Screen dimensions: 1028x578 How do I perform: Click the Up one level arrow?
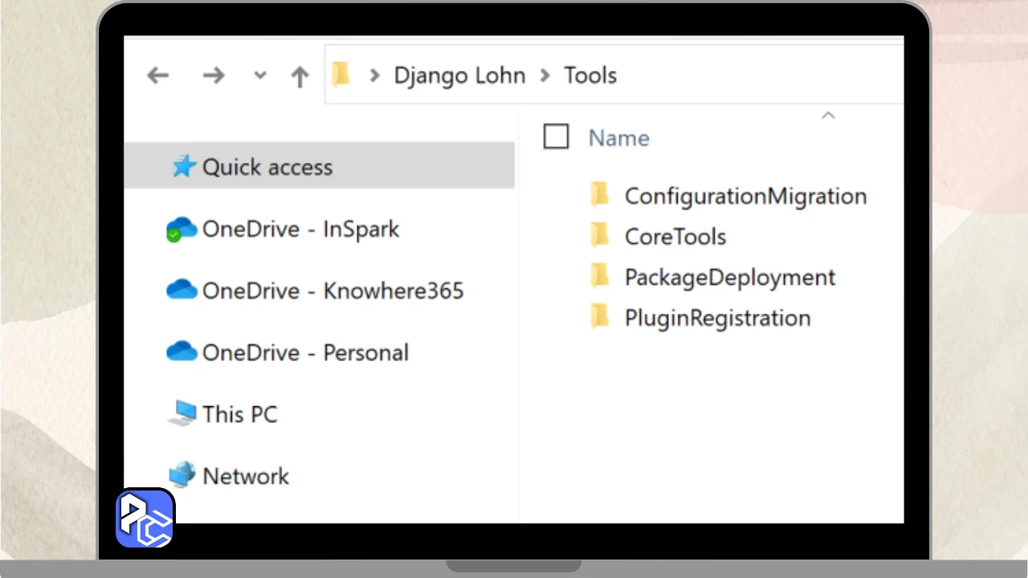[300, 76]
